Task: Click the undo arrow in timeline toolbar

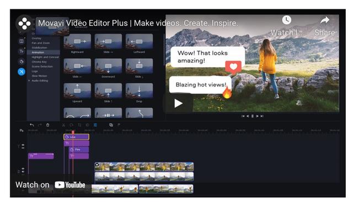Action: (x=32, y=125)
